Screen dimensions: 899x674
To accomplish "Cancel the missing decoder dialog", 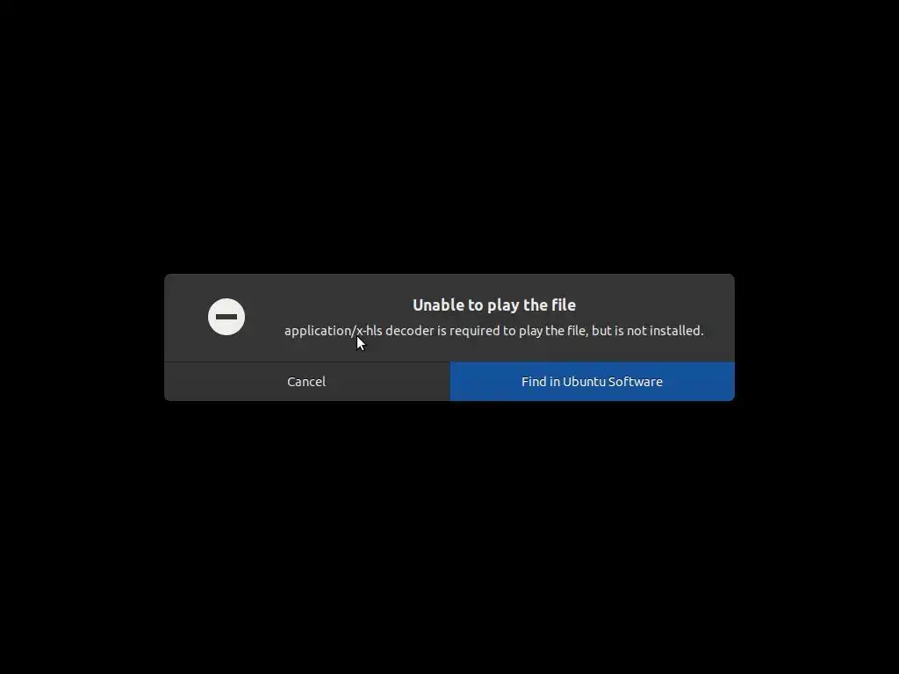I will (x=306, y=382).
